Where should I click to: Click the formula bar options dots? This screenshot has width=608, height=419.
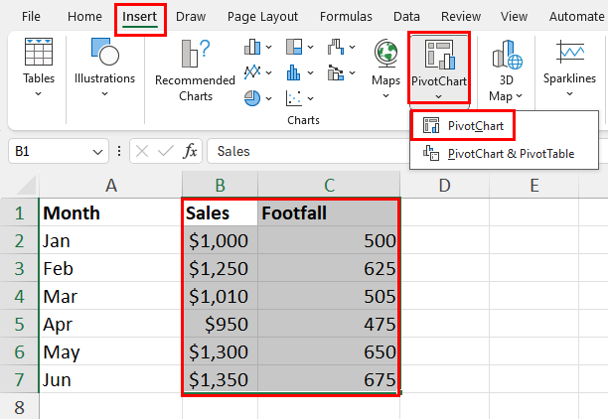(119, 151)
